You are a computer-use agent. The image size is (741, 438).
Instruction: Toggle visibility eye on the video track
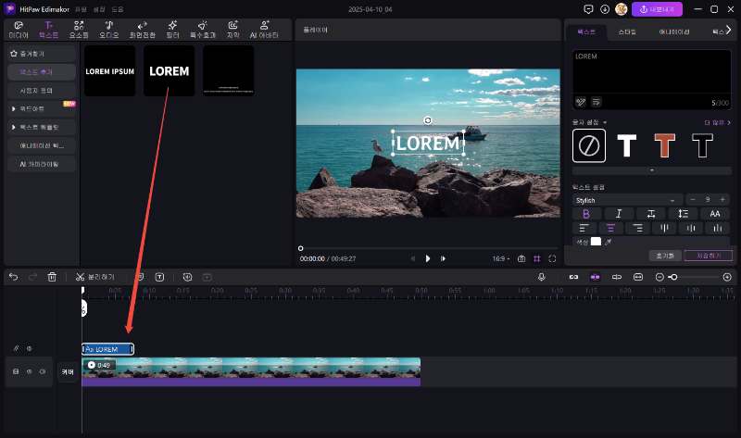pyautogui.click(x=29, y=371)
